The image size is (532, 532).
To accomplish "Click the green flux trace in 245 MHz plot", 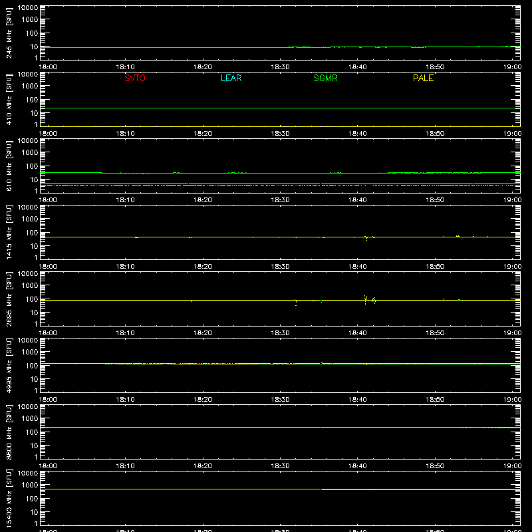I will [280, 47].
